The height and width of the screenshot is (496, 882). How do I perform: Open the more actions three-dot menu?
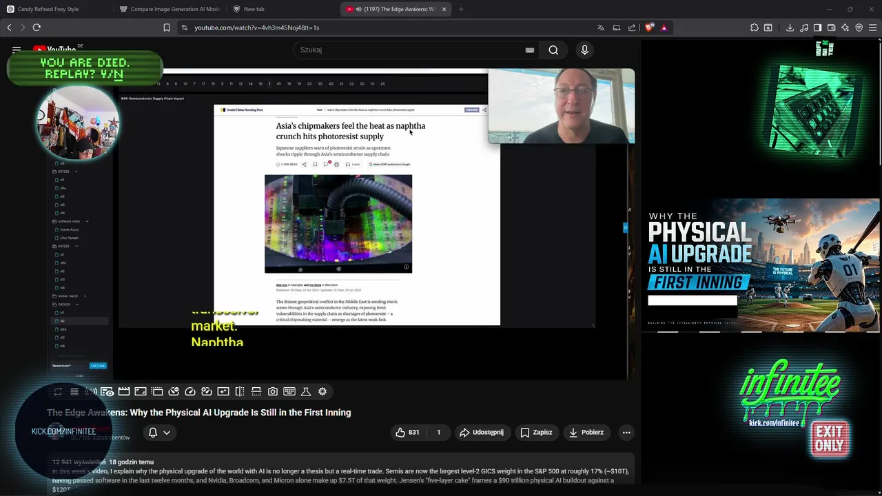point(626,433)
